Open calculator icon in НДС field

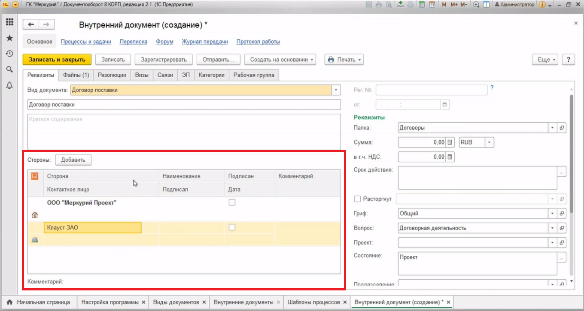pyautogui.click(x=450, y=157)
